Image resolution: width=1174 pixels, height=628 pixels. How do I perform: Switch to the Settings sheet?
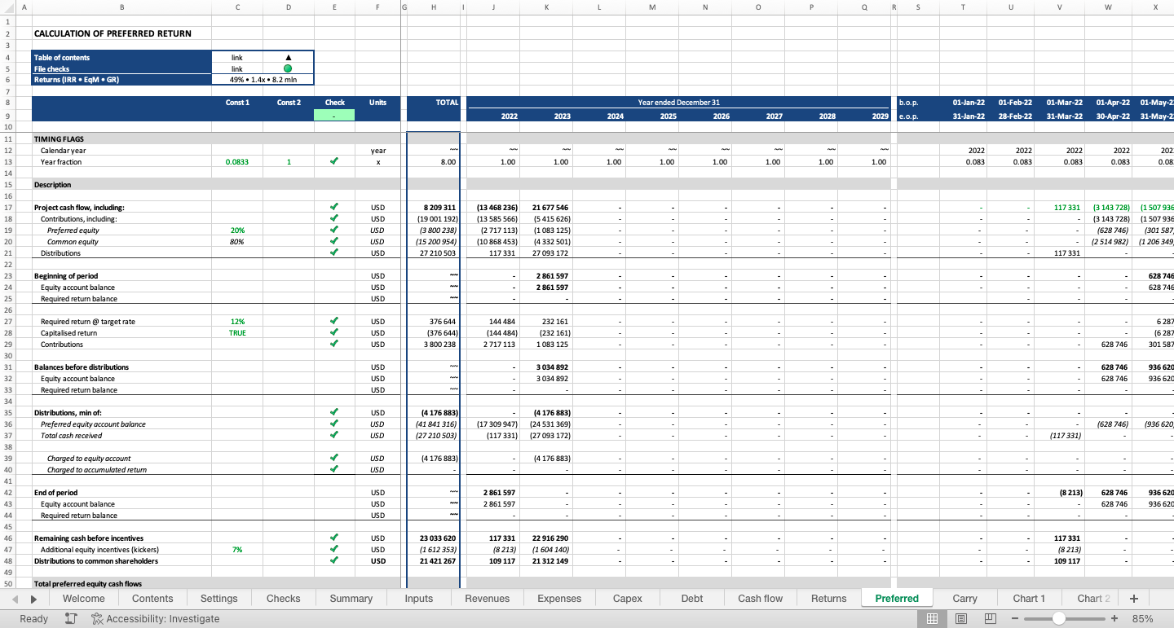pyautogui.click(x=218, y=599)
